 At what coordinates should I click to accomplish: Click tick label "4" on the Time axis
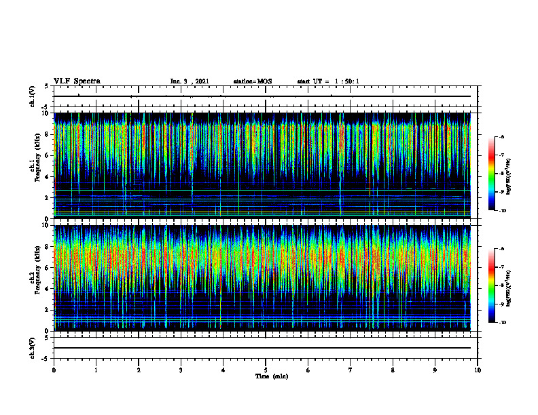click(x=223, y=370)
